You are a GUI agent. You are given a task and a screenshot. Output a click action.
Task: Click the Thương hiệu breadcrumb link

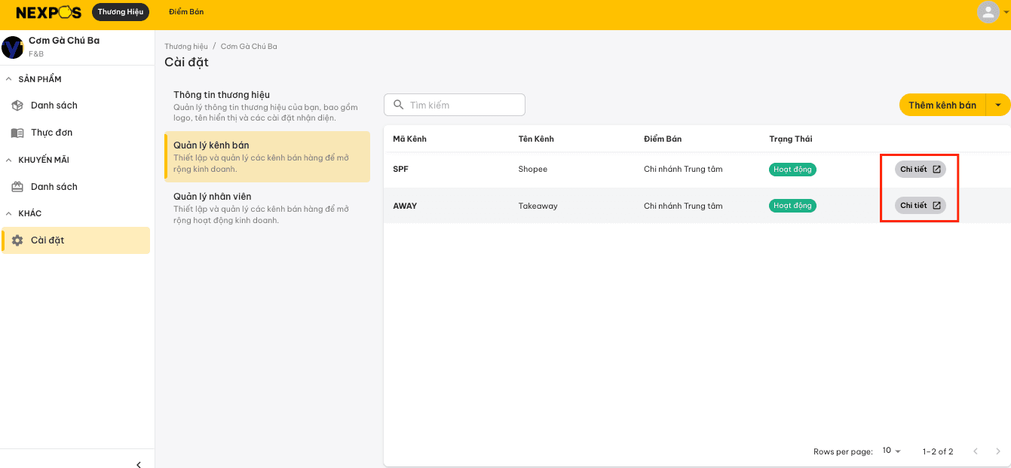point(186,47)
